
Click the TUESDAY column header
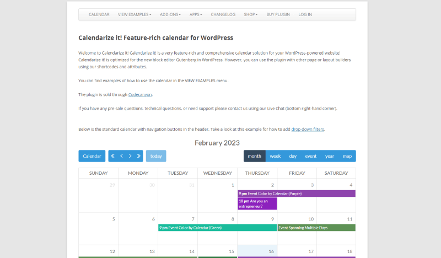178,173
